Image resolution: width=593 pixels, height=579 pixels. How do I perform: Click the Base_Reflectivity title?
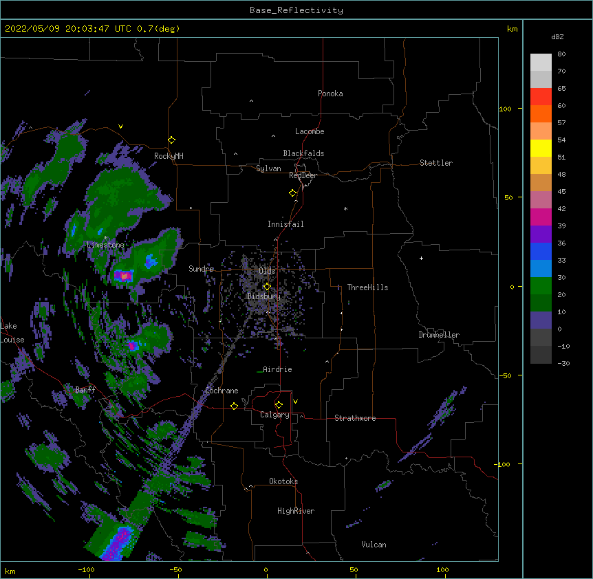(x=296, y=10)
